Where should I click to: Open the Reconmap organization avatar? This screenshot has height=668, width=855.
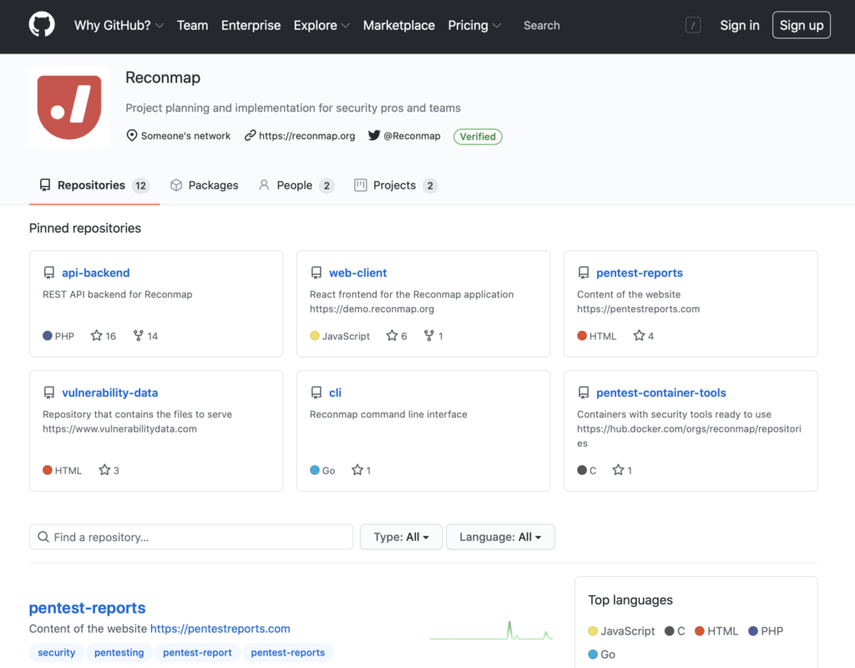[x=69, y=108]
